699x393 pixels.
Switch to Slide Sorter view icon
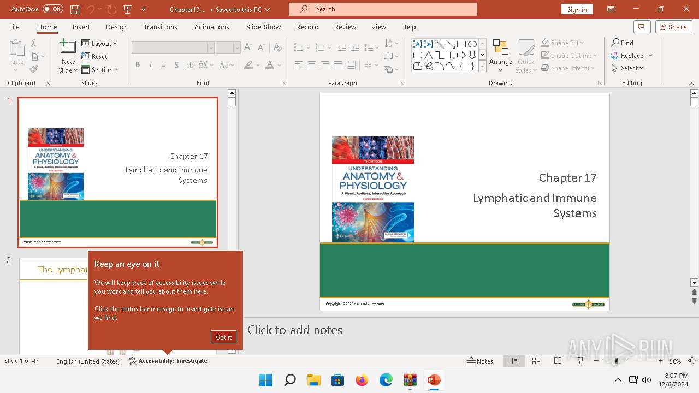tap(536, 361)
